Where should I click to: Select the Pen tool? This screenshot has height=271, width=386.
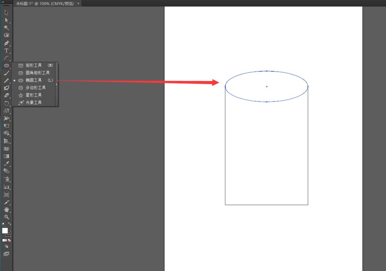click(x=6, y=43)
